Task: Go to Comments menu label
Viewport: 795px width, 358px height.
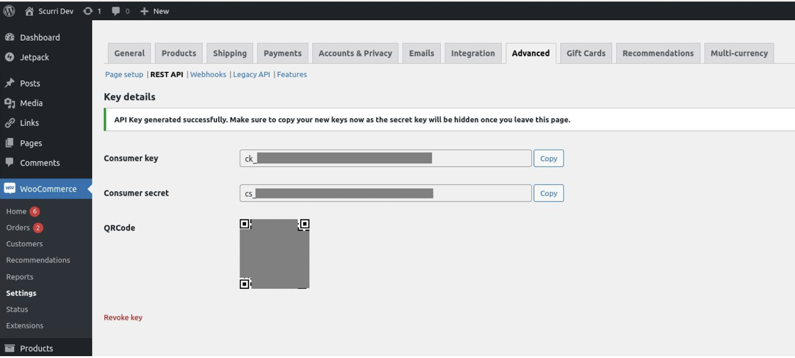Action: tap(40, 163)
